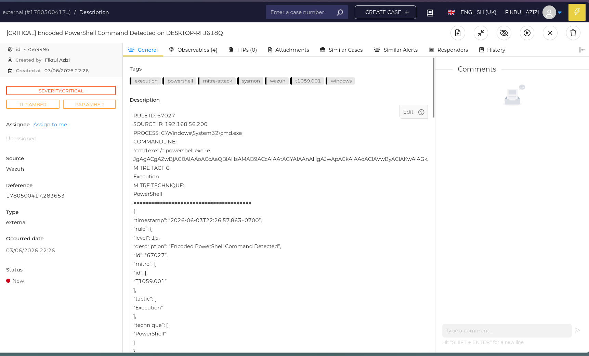Viewport: 589px width, 356px height.
Task: View the Similar Alerts tab
Action: (x=396, y=50)
